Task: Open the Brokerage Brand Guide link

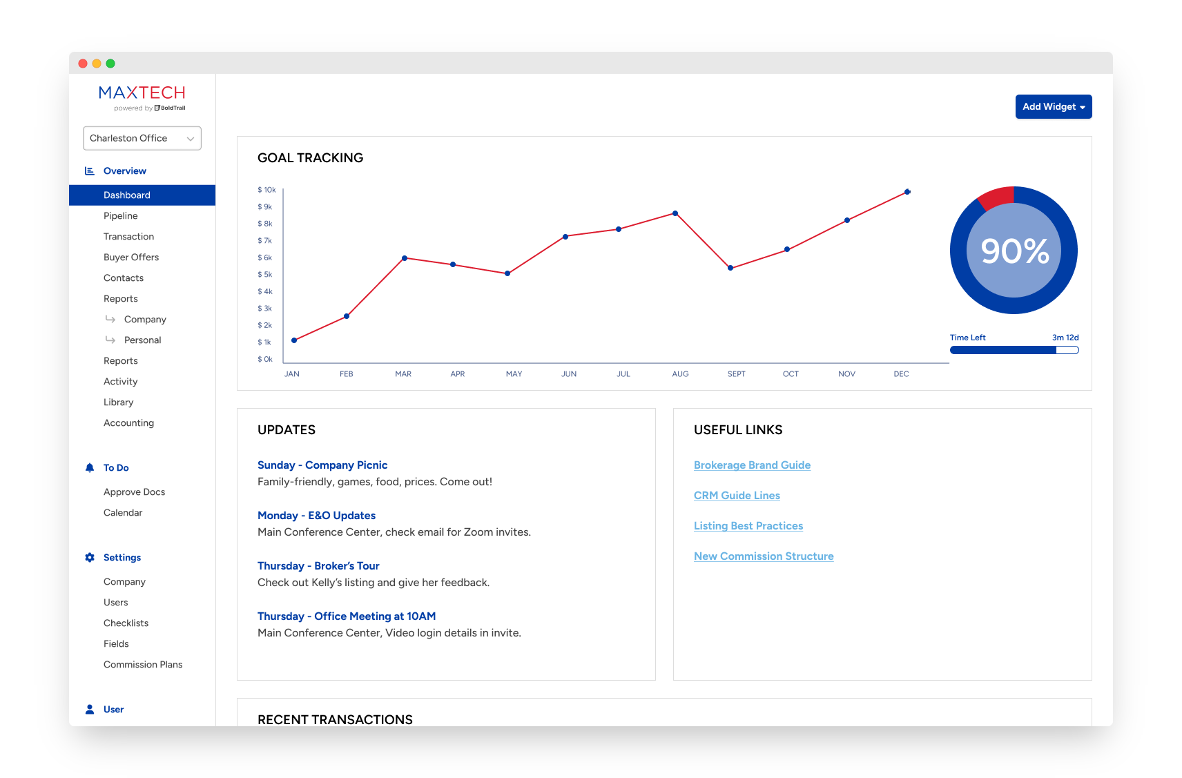Action: [x=752, y=465]
